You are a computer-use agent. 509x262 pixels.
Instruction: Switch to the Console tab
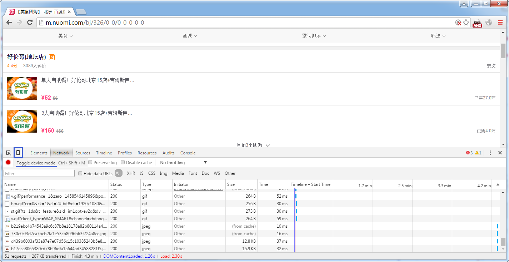[x=188, y=153]
